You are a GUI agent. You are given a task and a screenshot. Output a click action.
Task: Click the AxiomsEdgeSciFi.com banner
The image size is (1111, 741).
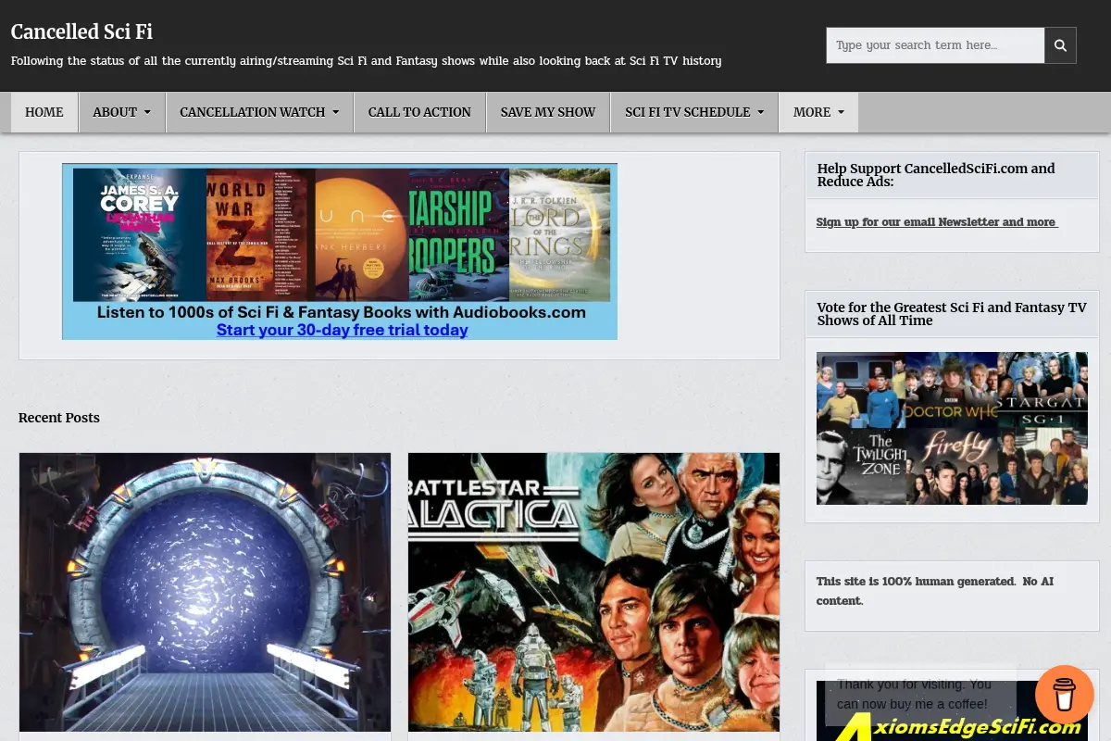[952, 711]
